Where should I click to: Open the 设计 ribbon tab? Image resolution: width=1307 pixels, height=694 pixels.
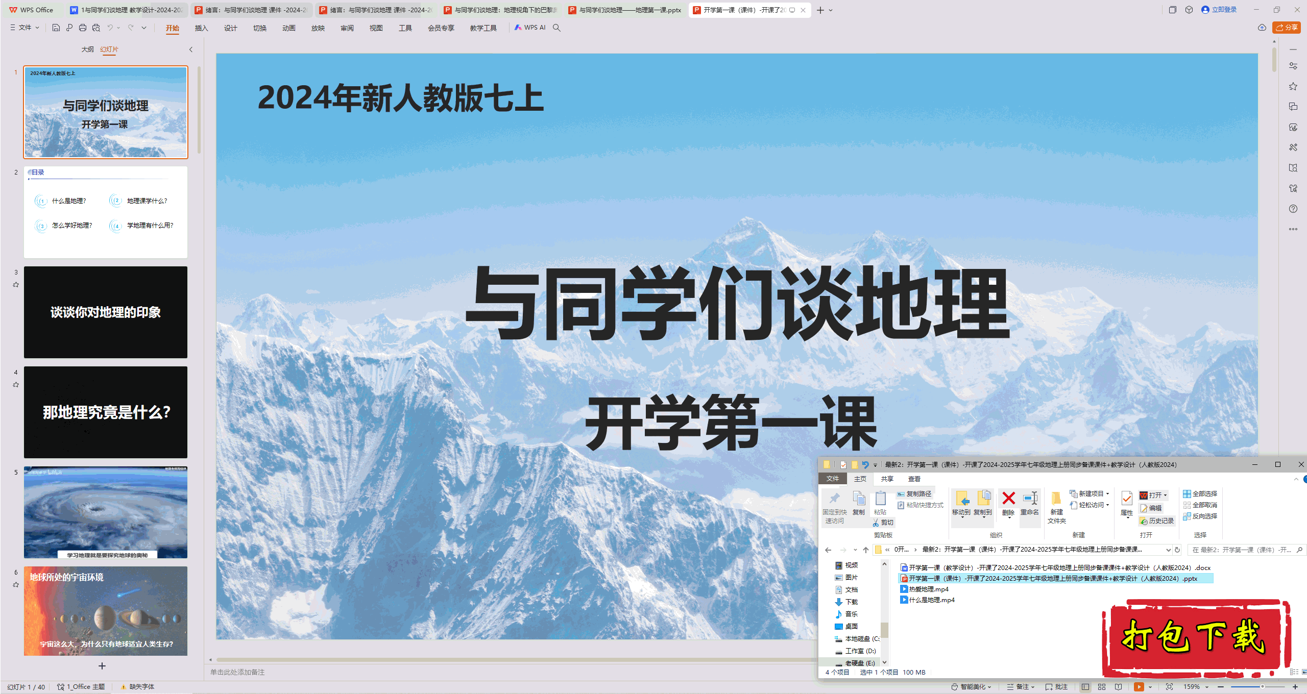point(231,28)
